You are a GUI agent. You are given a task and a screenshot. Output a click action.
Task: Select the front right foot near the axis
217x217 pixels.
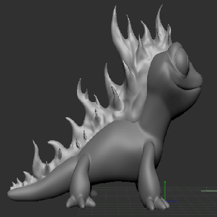[157, 203]
